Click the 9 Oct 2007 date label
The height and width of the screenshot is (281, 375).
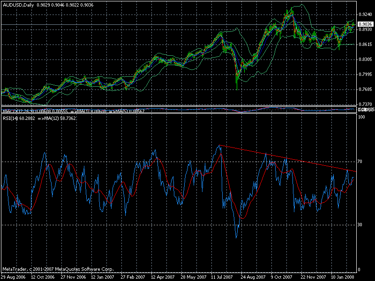click(x=282, y=277)
